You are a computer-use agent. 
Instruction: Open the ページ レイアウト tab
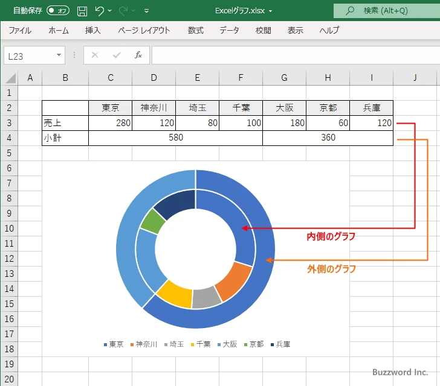pos(144,30)
